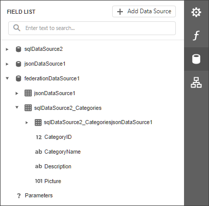Expand the sqlDataSource2 node

click(7, 49)
